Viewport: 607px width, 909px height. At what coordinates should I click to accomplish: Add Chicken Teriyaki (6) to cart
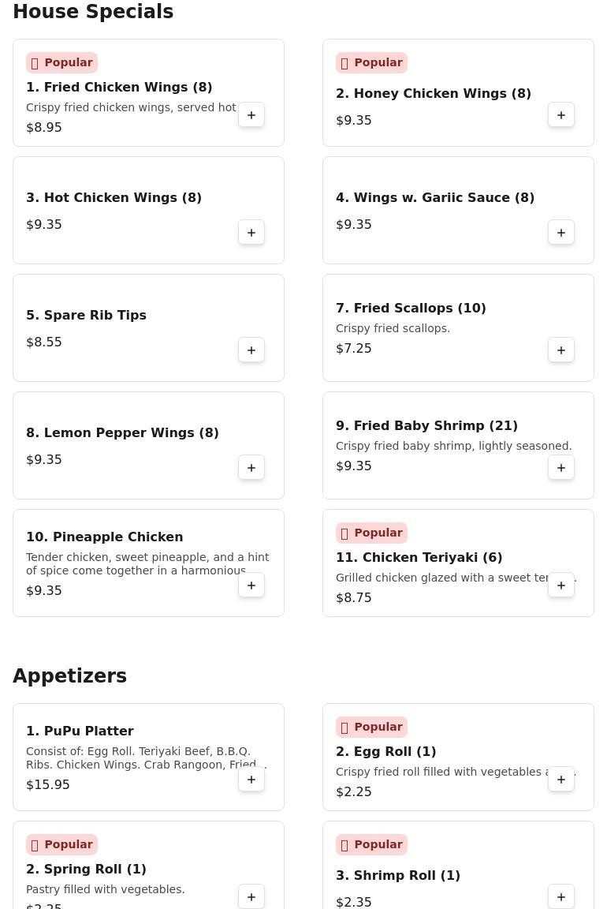(x=561, y=585)
